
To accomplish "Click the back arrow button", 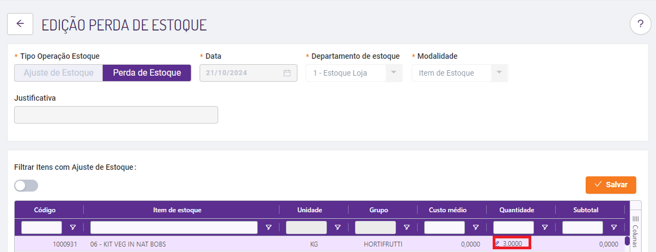I will pos(20,24).
